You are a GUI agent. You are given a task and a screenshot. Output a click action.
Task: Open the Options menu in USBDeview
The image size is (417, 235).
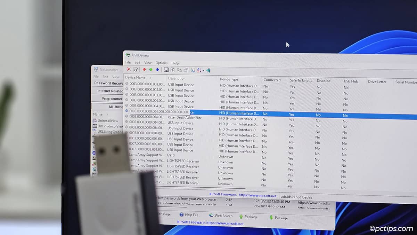pos(161,63)
